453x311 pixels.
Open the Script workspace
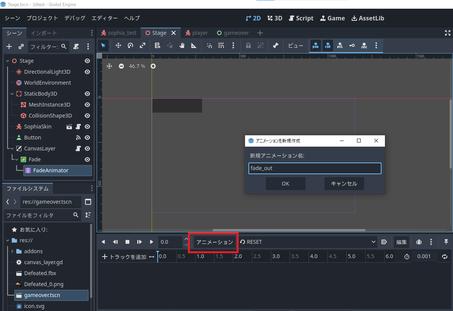(x=301, y=18)
